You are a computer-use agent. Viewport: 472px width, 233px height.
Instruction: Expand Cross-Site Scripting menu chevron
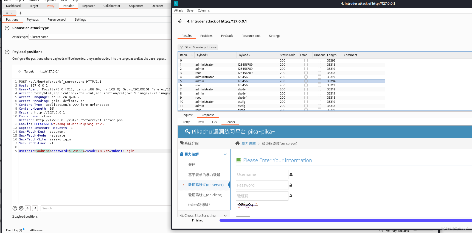(225, 215)
